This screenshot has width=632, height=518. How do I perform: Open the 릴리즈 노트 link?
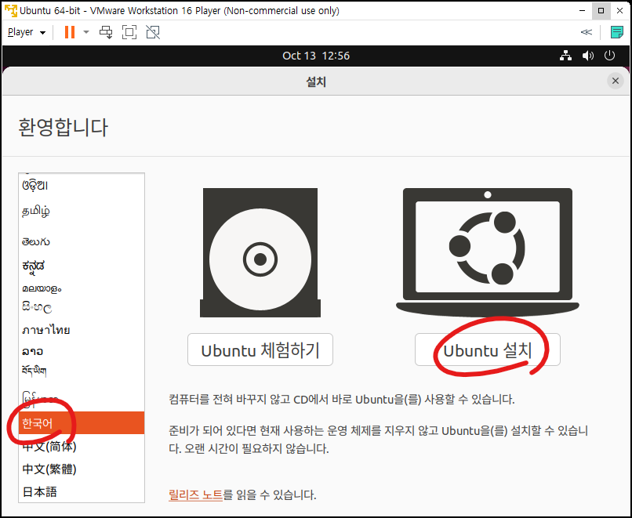tap(195, 494)
